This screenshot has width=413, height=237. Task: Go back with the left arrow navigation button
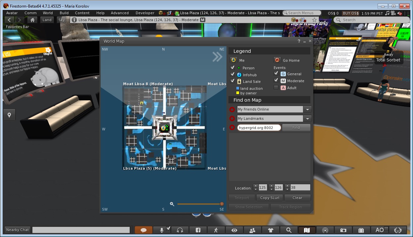pos(10,20)
